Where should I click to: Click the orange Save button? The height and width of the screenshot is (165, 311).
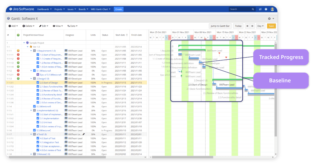(x=271, y=26)
